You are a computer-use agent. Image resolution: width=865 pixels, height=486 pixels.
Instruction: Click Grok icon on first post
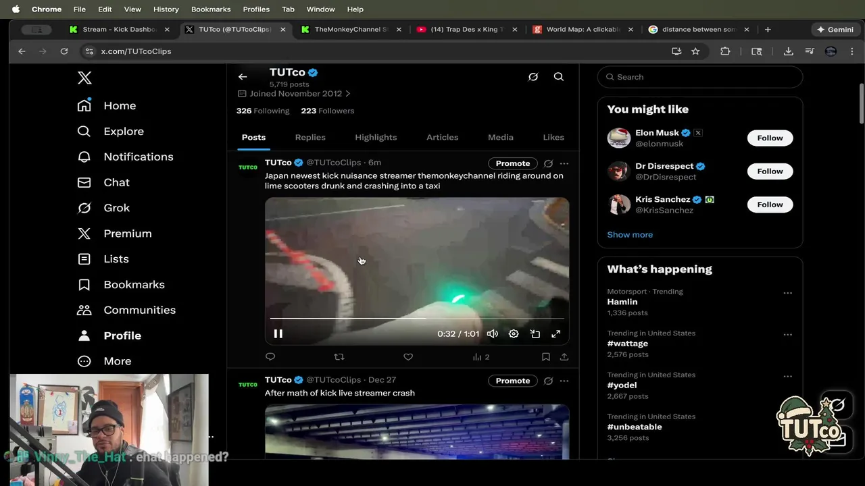(549, 163)
